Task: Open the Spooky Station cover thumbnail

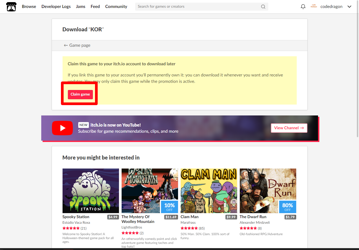Action: point(91,191)
